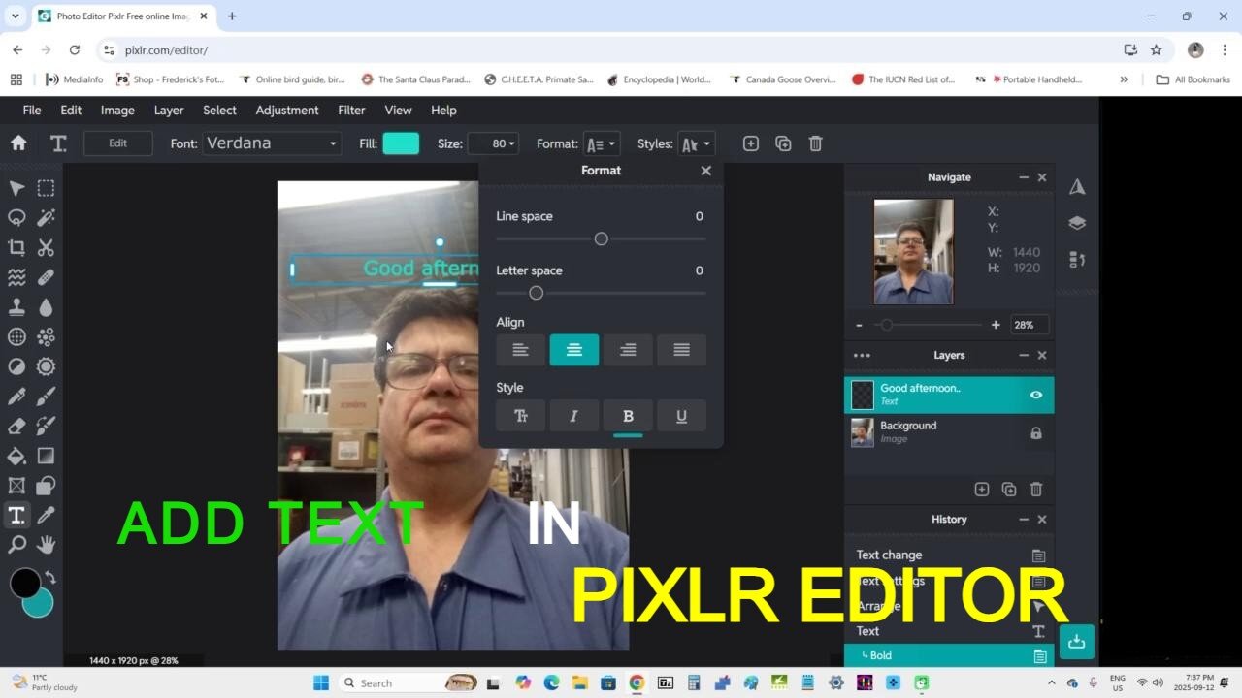Select the Pen tool
This screenshot has height=698, width=1242.
(x=16, y=396)
